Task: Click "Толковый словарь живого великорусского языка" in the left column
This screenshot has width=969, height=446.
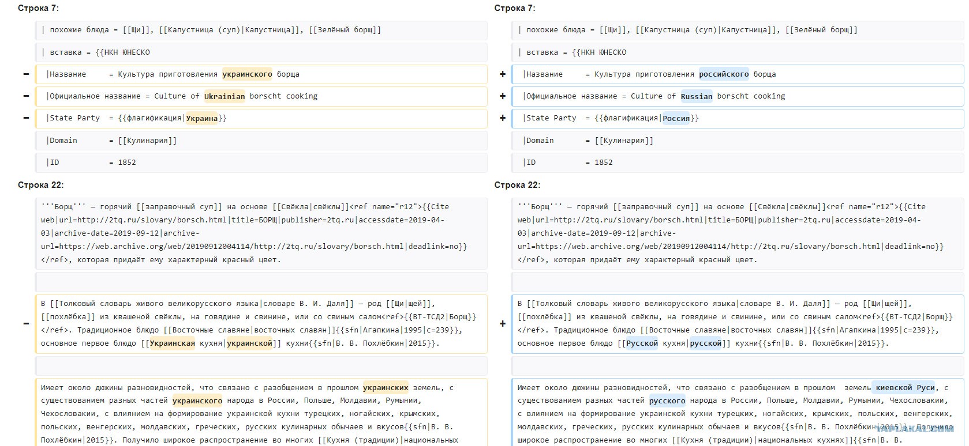Action: (x=159, y=304)
